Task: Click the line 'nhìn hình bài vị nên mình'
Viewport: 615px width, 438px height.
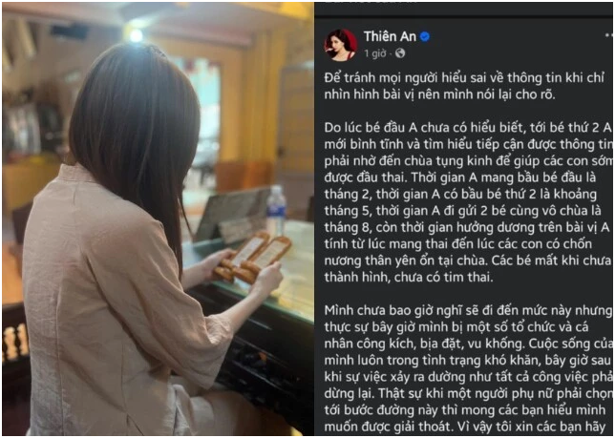Action: [439, 94]
